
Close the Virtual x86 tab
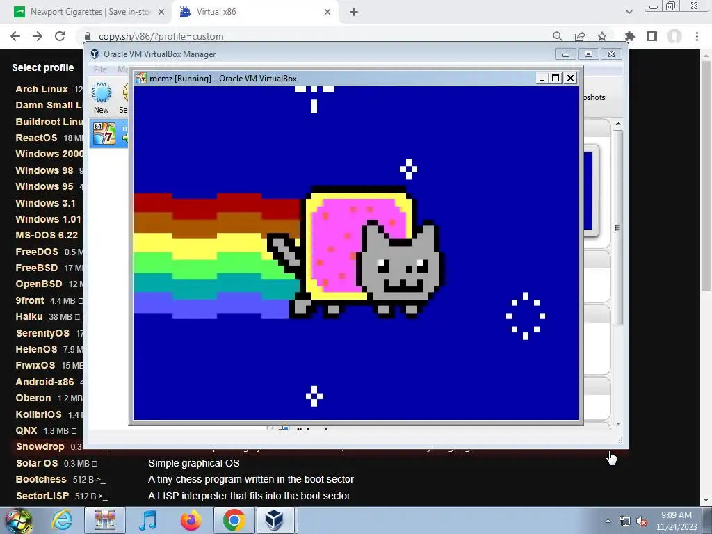[327, 13]
